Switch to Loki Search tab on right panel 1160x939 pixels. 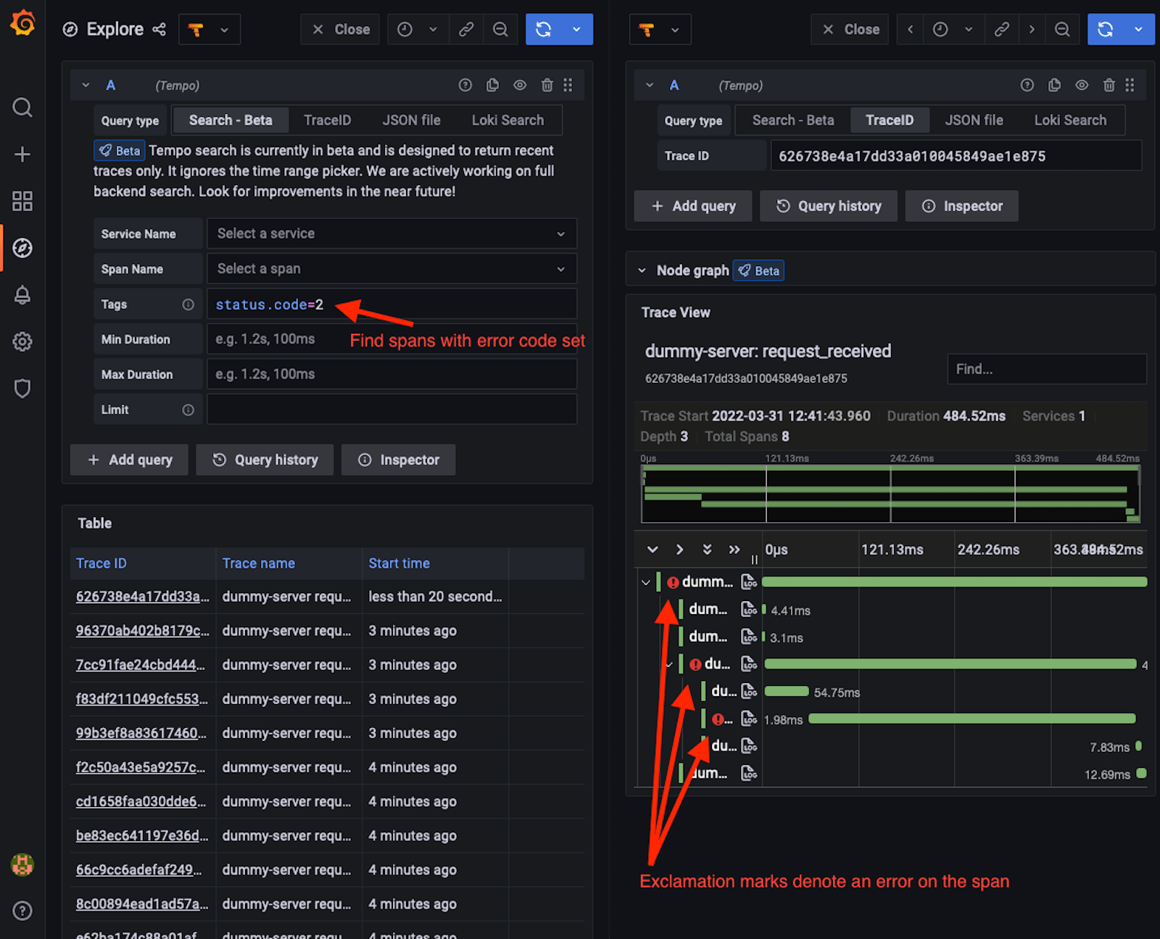click(x=1071, y=120)
